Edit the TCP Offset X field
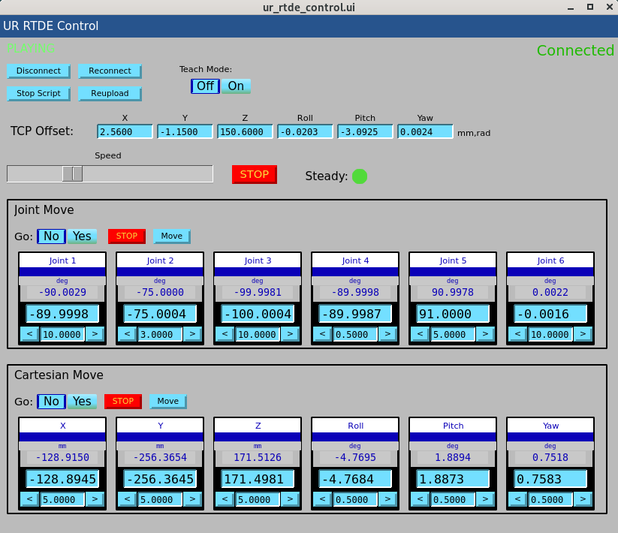Image resolution: width=618 pixels, height=533 pixels. coord(125,131)
